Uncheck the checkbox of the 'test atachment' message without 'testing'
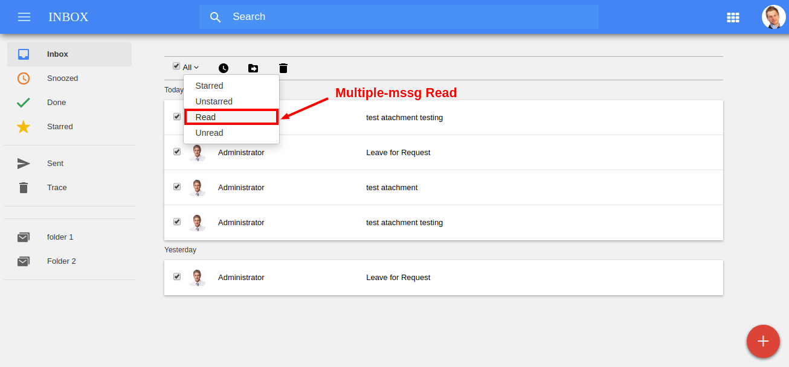Image resolution: width=789 pixels, height=367 pixels. point(177,187)
